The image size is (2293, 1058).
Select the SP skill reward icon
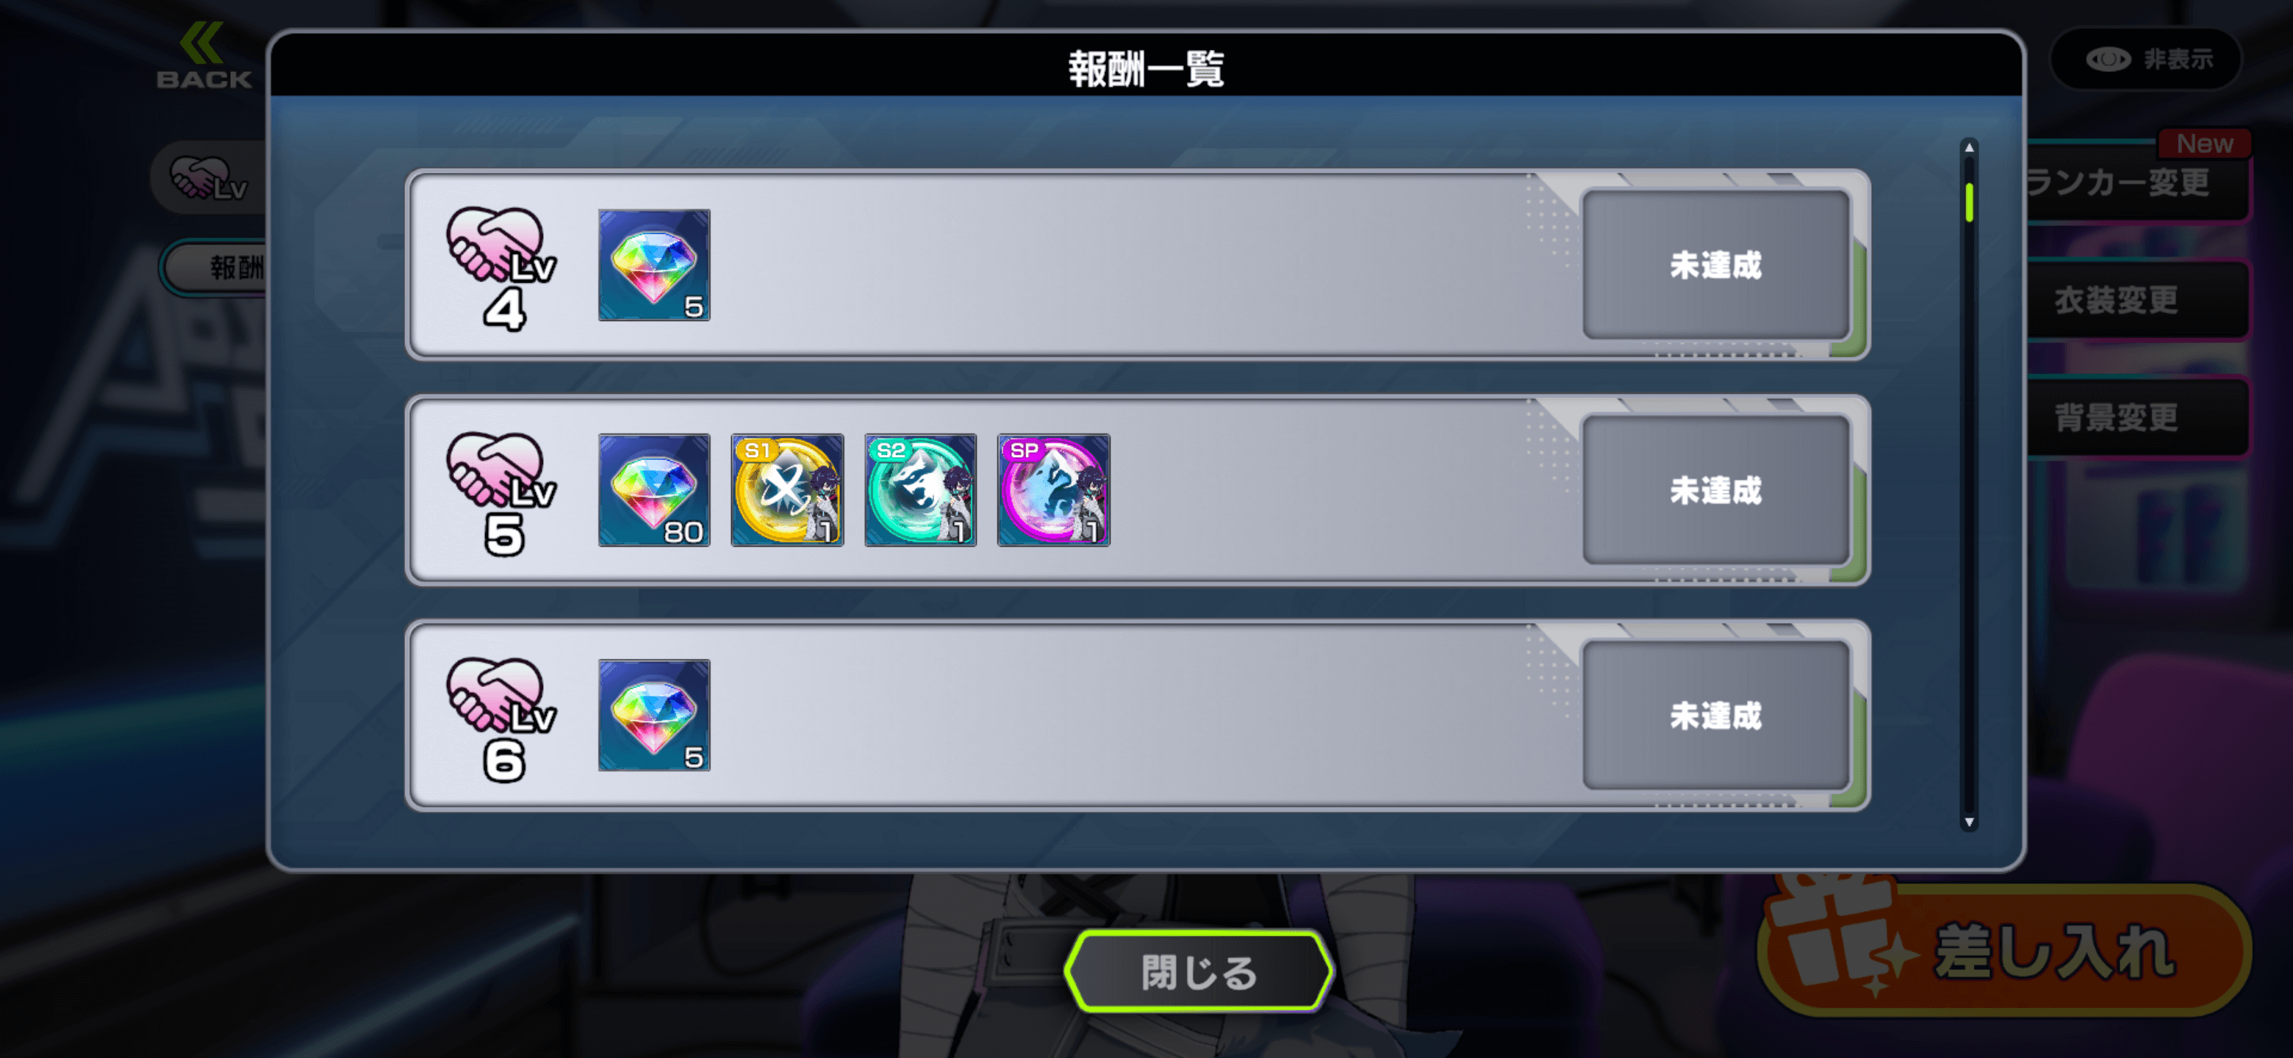[1054, 490]
